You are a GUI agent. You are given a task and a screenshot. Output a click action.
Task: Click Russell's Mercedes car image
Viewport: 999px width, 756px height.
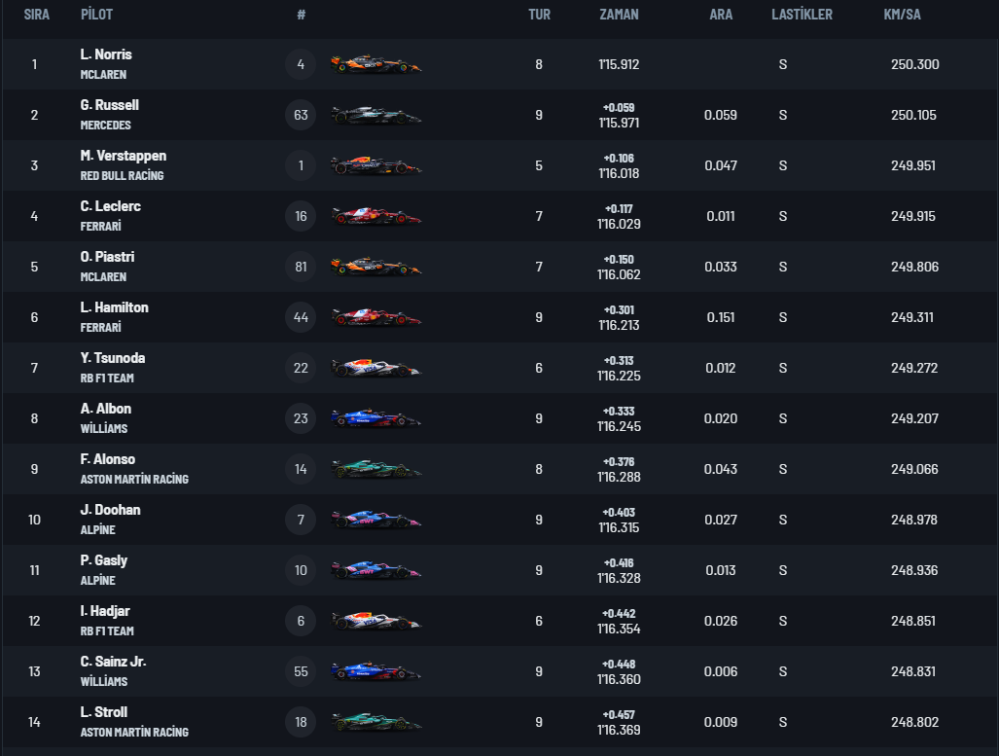point(375,116)
